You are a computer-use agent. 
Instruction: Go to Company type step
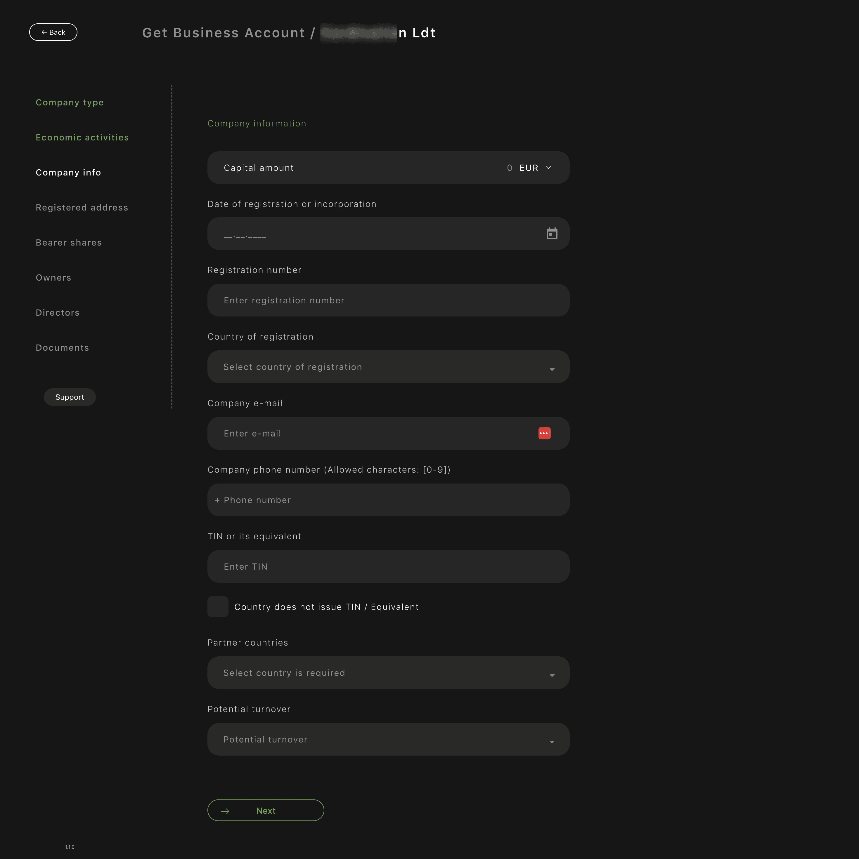(x=70, y=102)
